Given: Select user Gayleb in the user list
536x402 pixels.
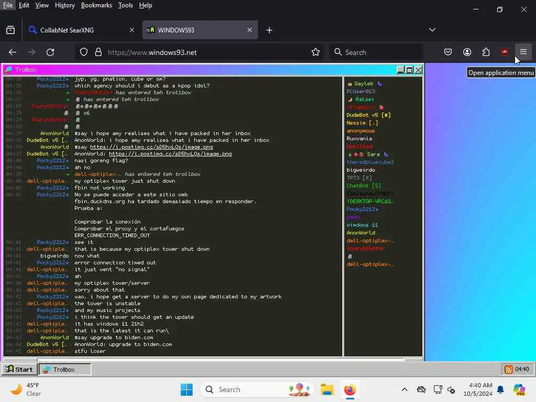Looking at the screenshot, I should [x=364, y=83].
